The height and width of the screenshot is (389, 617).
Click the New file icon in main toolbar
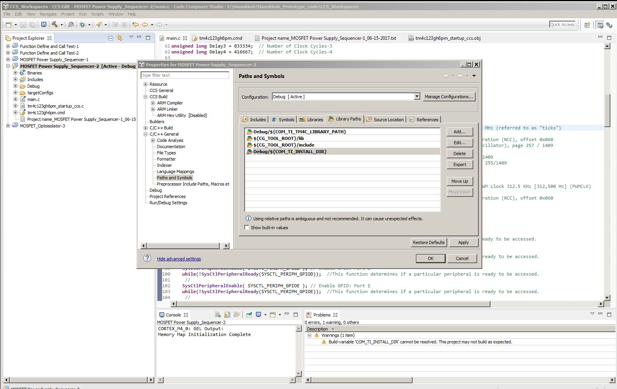8,25
